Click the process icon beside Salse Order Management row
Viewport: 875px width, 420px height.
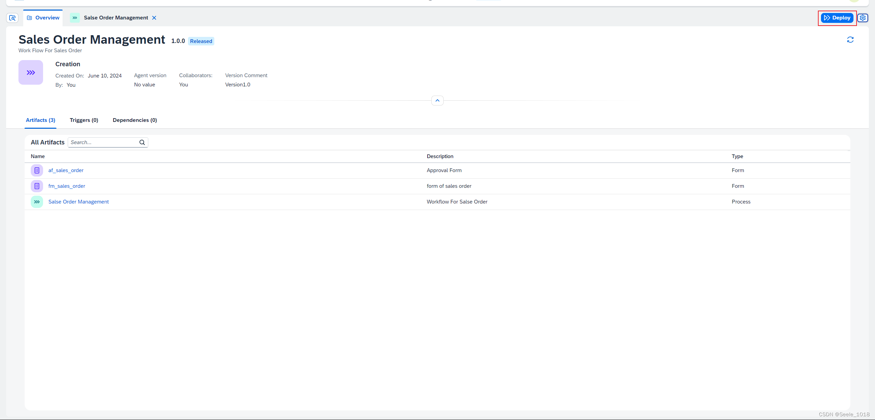[x=37, y=202]
